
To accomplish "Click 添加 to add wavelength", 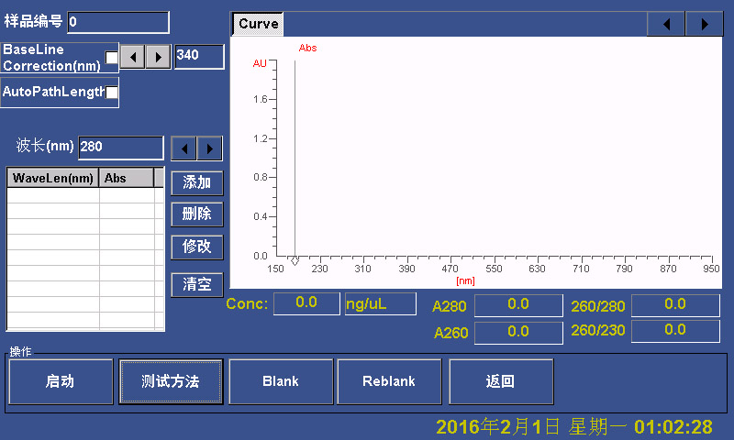I will click(x=197, y=182).
